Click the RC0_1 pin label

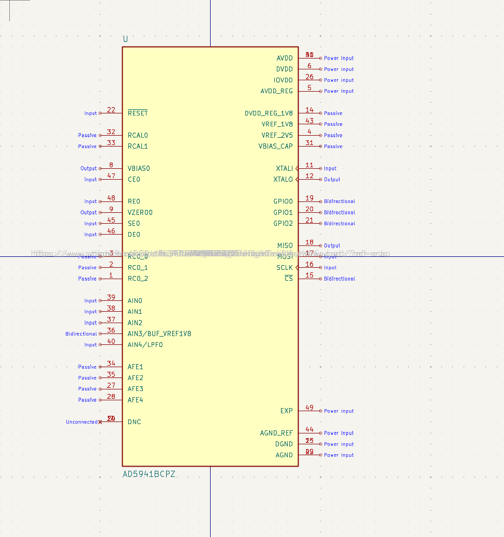138,268
